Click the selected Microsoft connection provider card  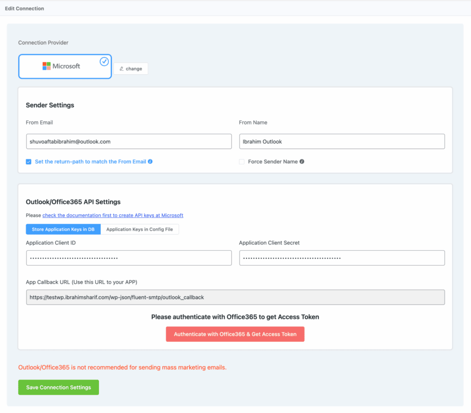65,66
